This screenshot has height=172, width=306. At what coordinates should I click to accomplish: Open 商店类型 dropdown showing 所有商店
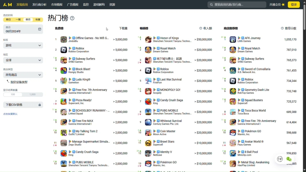pos(23,75)
